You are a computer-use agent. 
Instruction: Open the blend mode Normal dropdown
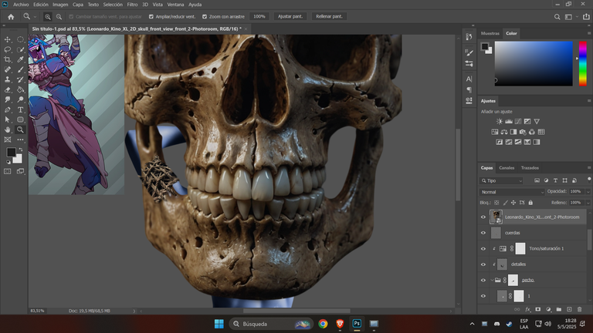point(512,192)
